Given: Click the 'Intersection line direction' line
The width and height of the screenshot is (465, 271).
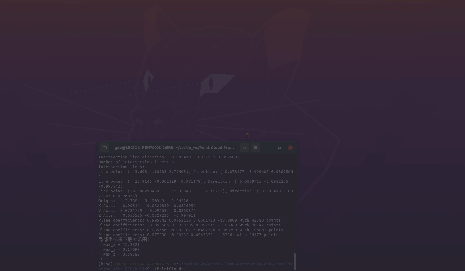Looking at the screenshot, I should click(x=169, y=157).
